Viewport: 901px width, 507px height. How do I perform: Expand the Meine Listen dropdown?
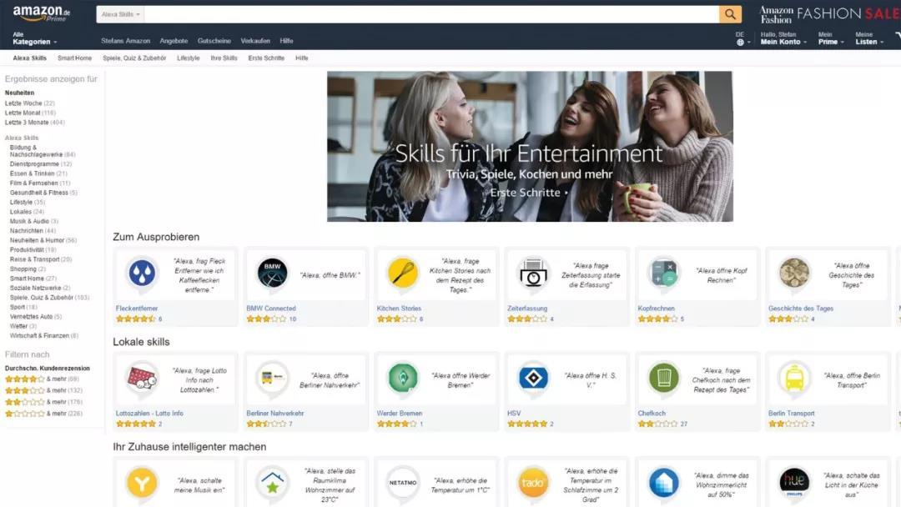[869, 38]
